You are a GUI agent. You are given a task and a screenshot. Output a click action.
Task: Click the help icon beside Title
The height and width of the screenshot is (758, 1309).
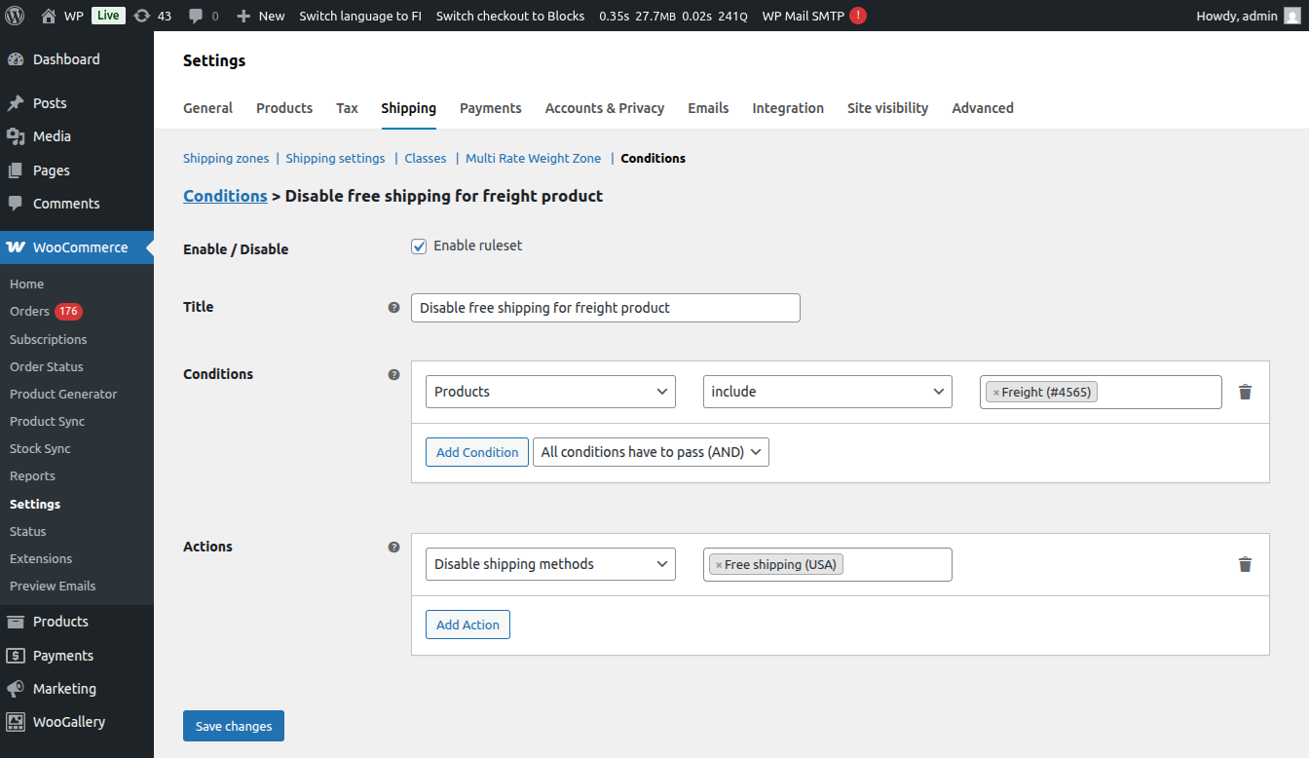pos(393,307)
